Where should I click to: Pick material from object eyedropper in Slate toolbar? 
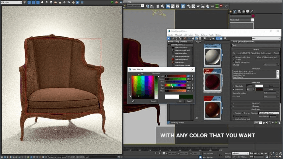point(173,38)
